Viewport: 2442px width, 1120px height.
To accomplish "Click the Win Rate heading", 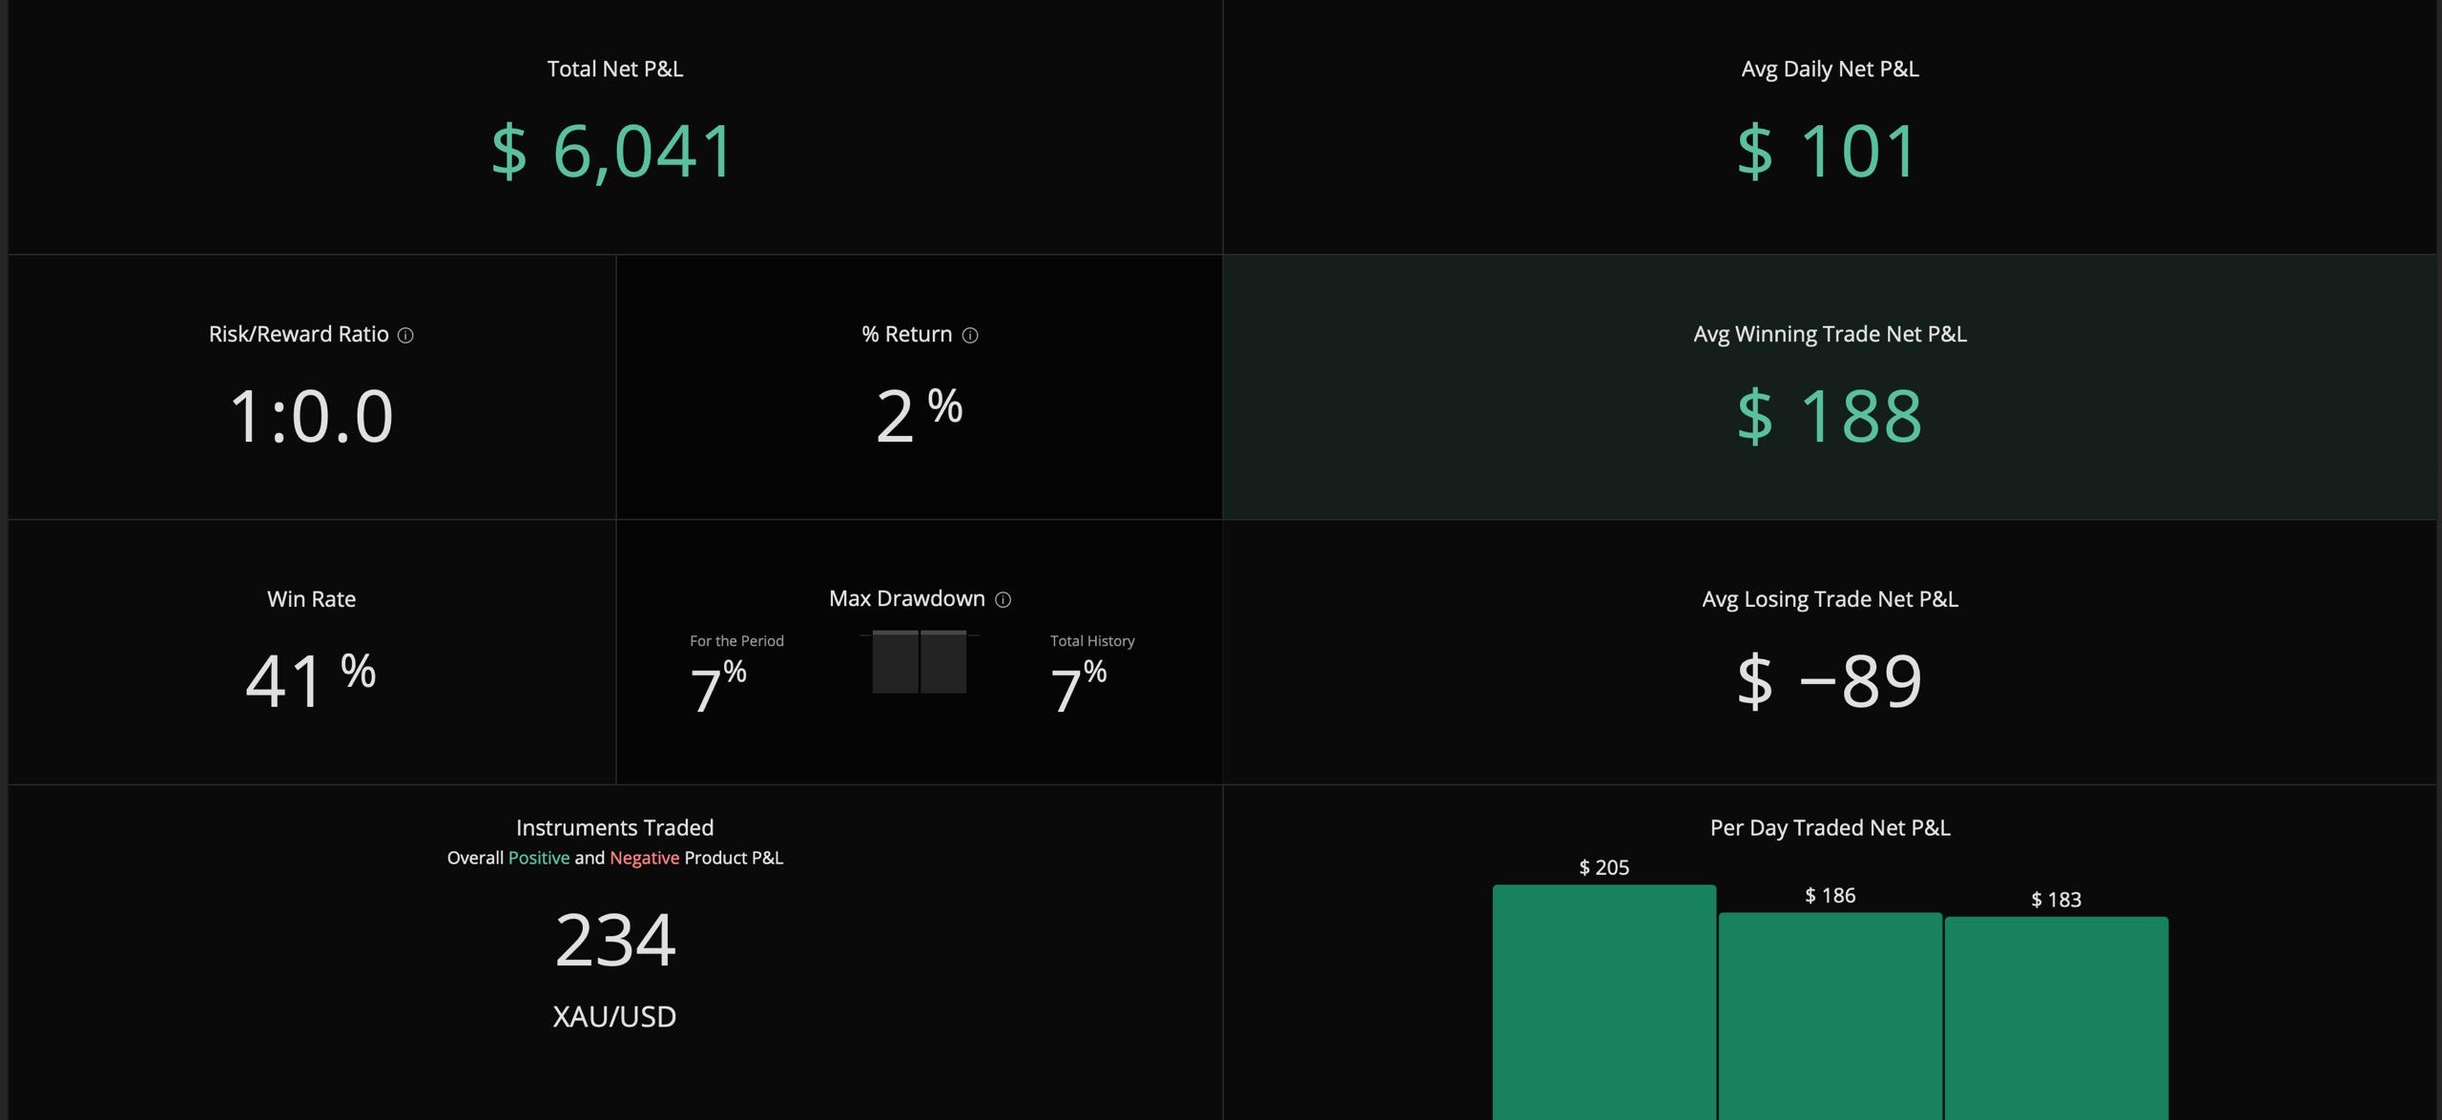I will click(x=311, y=599).
